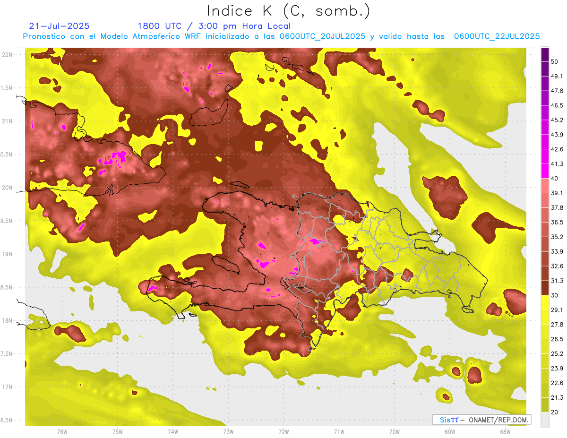Pick the salmon swatch between 39.1 and 40

pos(545,186)
